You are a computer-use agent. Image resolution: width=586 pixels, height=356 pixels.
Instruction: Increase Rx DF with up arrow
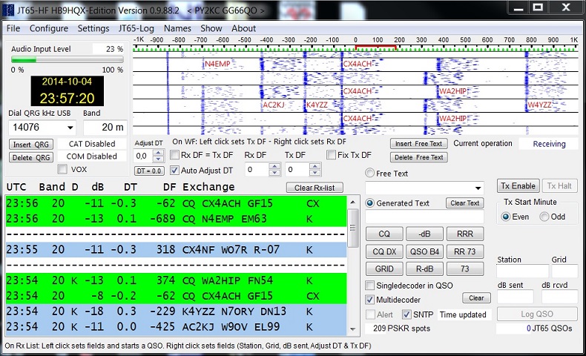[274, 167]
